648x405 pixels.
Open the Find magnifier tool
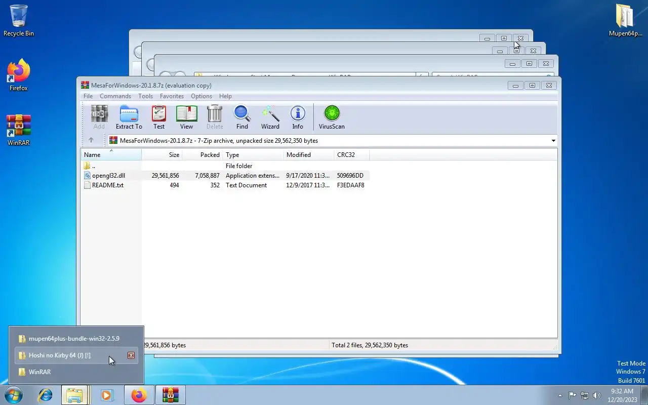click(x=242, y=117)
